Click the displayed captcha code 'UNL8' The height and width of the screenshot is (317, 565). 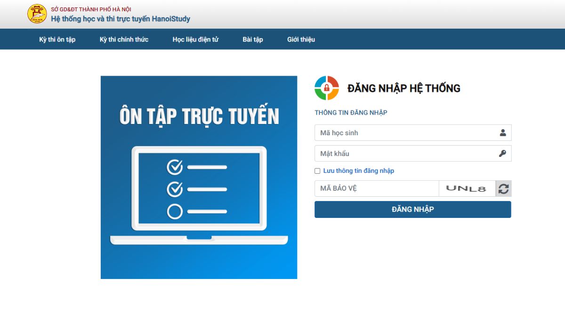pyautogui.click(x=466, y=188)
